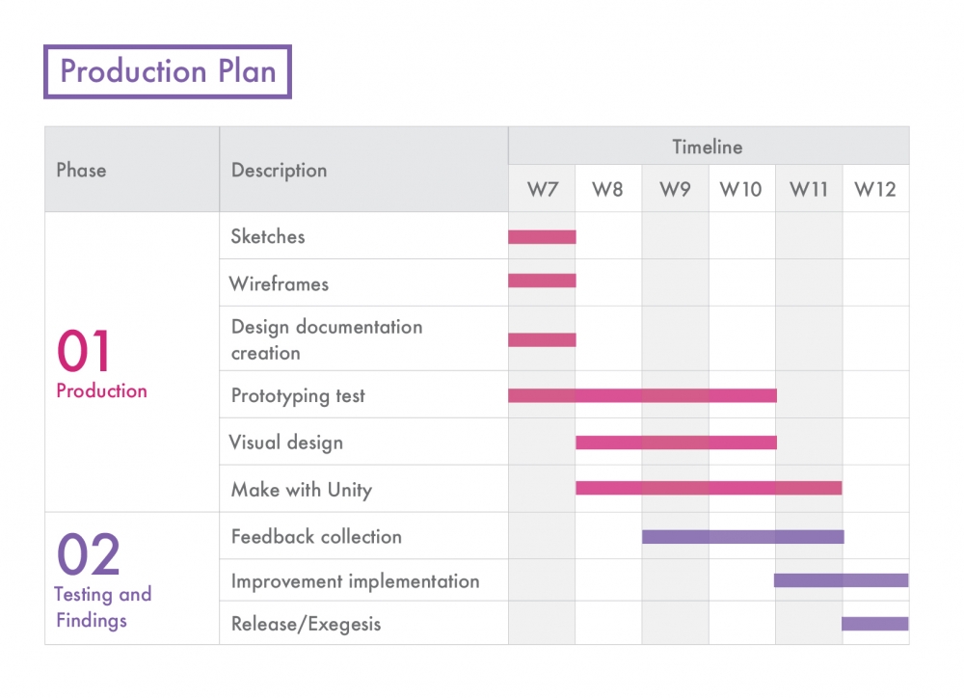Click the Improvement implementation purple bar

841,580
